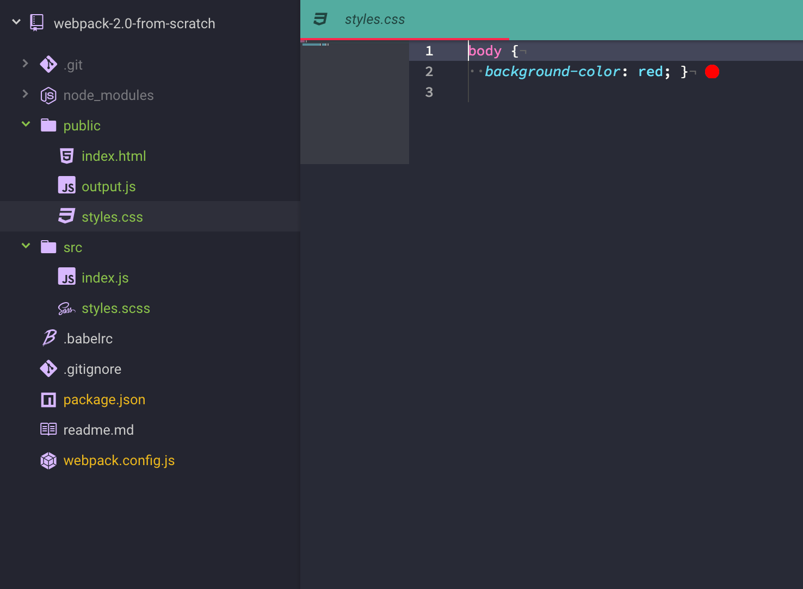803x589 pixels.
Task: Click the webpack icon beside webpack.config.js
Action: pyautogui.click(x=48, y=460)
